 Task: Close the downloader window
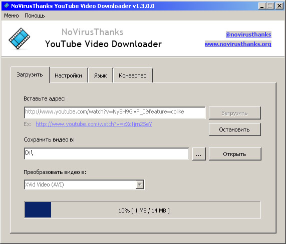[279, 6]
